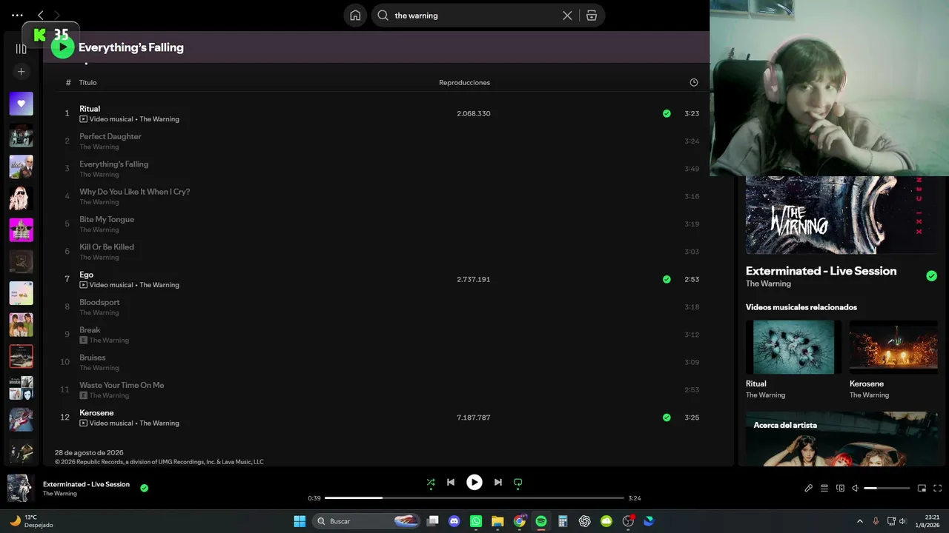Open the miniplayer
This screenshot has width=949, height=533.
pyautogui.click(x=922, y=488)
